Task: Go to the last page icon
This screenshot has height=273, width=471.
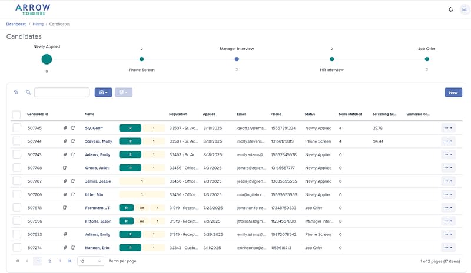Action: pos(70,261)
